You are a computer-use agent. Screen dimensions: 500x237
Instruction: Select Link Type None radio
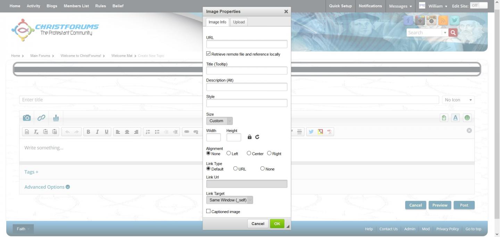point(262,168)
